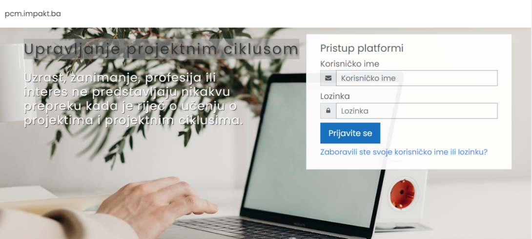Click the Lozinka field label
Screen dimensions: 532x239
pyautogui.click(x=335, y=96)
